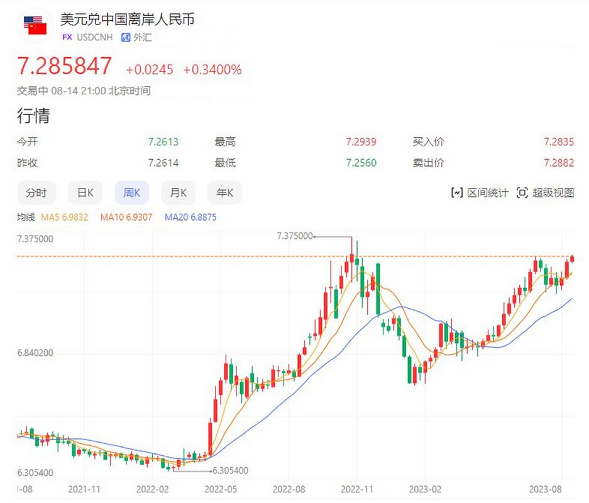Click the 美元兑中国离岸人民币 title
The height and width of the screenshot is (503, 589).
coord(128,19)
